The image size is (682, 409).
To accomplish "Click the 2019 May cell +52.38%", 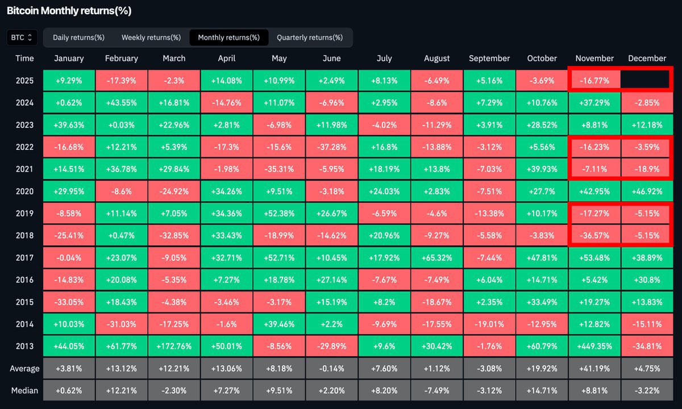I will click(279, 214).
